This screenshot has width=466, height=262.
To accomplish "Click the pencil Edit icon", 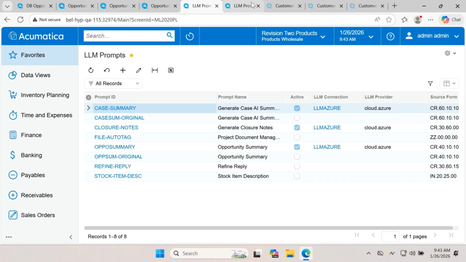I will 139,71.
